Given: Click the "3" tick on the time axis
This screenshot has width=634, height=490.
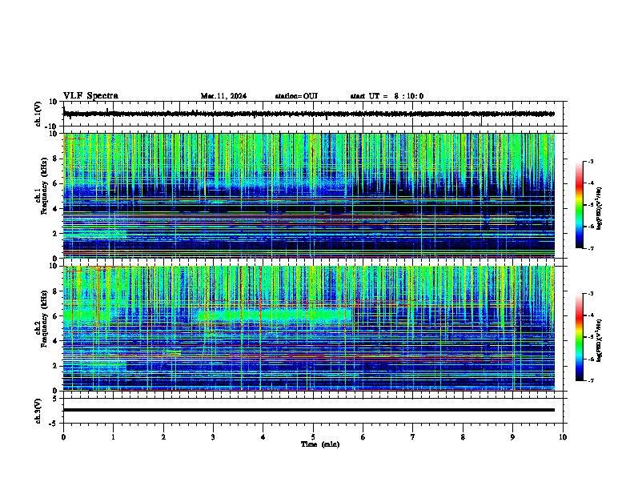Looking at the screenshot, I should pos(213,437).
